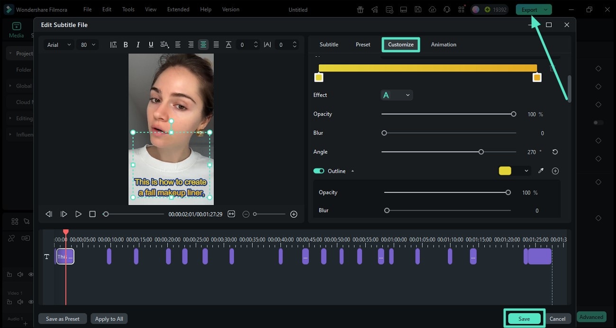Stop the preview playback
This screenshot has height=328, width=616.
(92, 214)
